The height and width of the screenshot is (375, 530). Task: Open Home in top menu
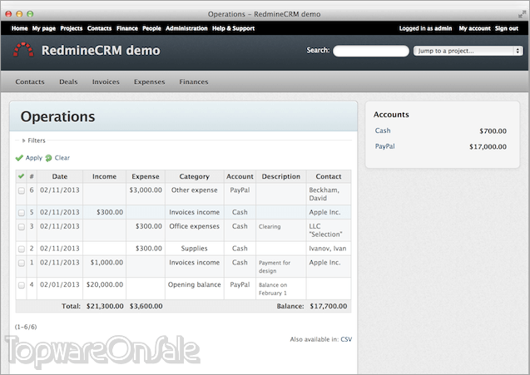coord(20,28)
